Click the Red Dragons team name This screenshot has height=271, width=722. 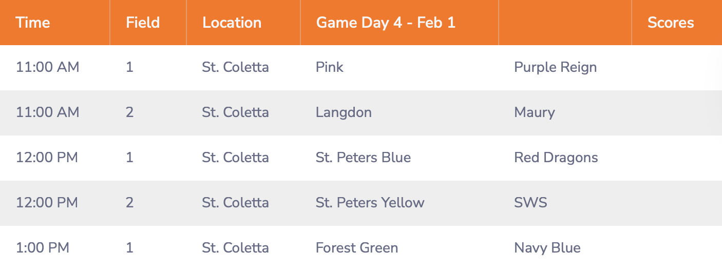pos(556,158)
